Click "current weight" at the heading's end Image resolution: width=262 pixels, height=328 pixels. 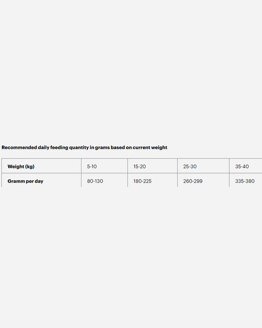150,148
